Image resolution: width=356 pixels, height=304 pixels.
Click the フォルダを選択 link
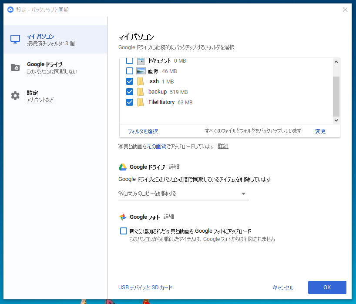[143, 131]
